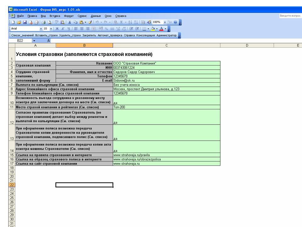Align cell text right
Image resolution: width=302 pixels, height=227 pixels.
(x=87, y=29)
